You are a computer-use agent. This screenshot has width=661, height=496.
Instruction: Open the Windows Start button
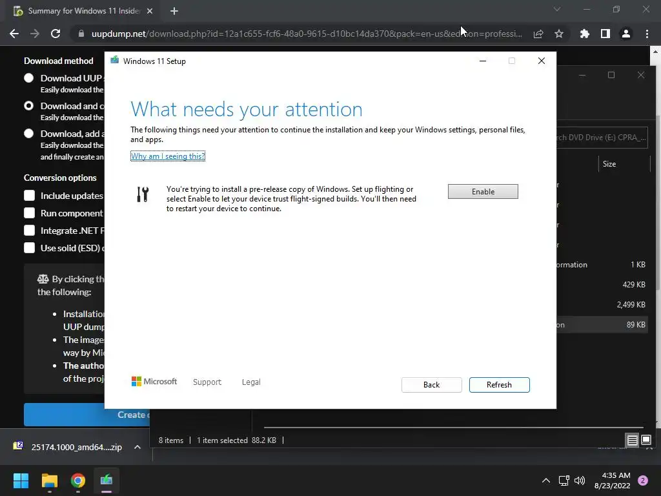(21, 480)
